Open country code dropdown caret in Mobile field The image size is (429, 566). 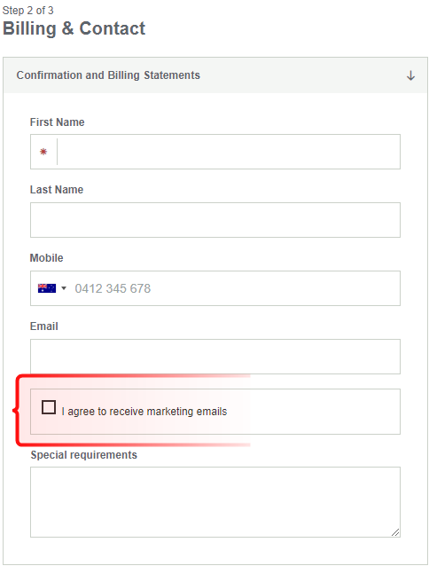pos(64,288)
